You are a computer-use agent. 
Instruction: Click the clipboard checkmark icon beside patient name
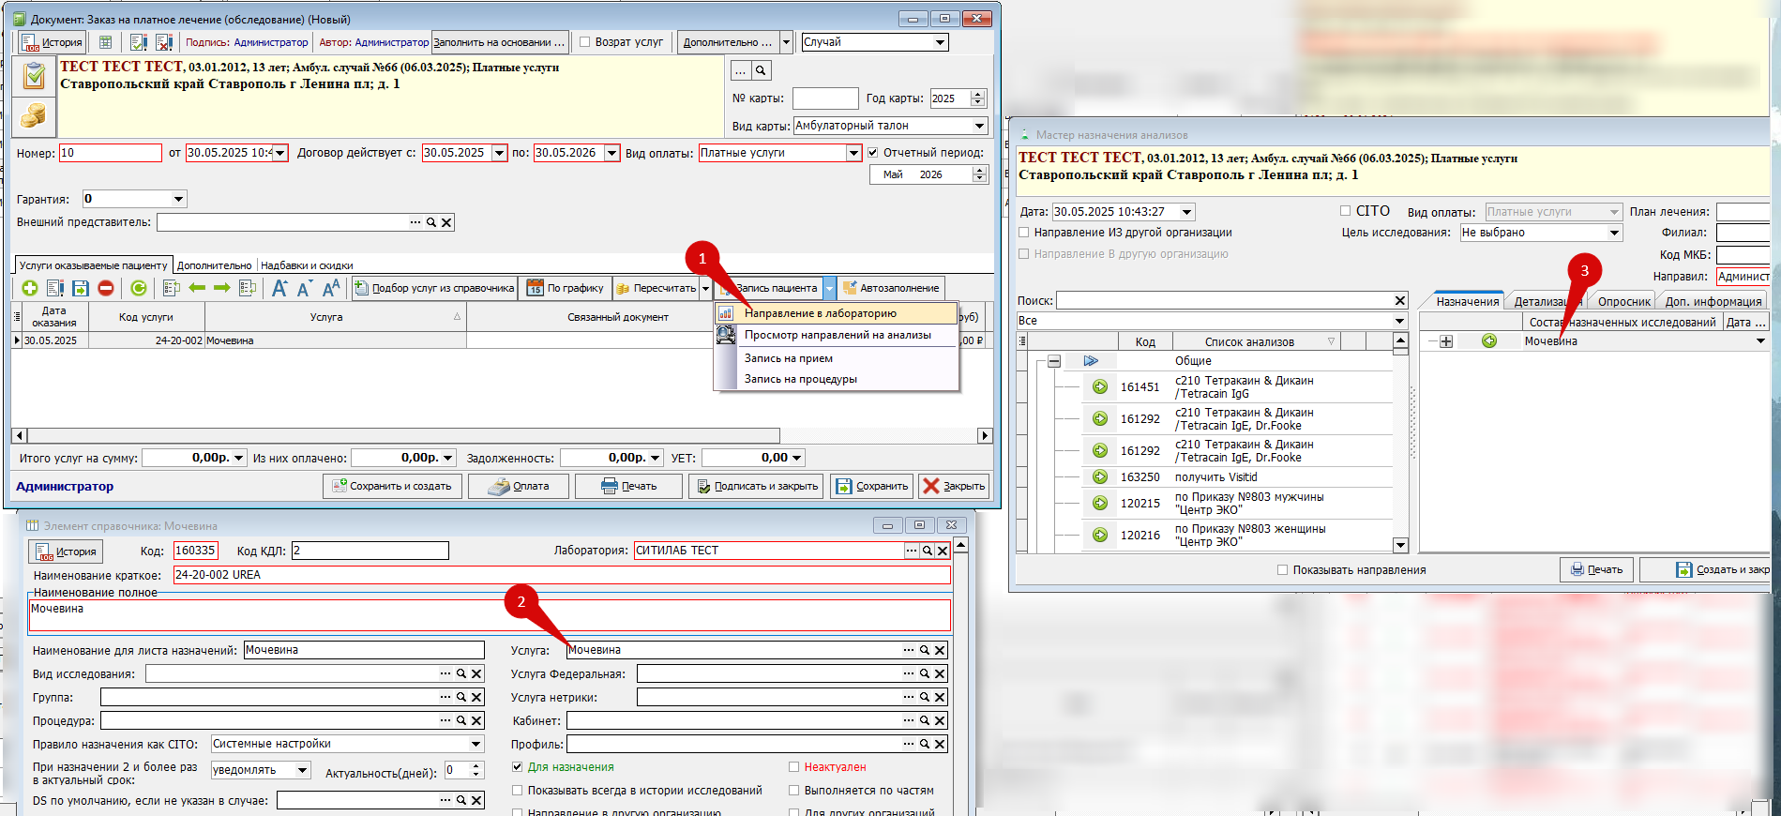click(34, 75)
